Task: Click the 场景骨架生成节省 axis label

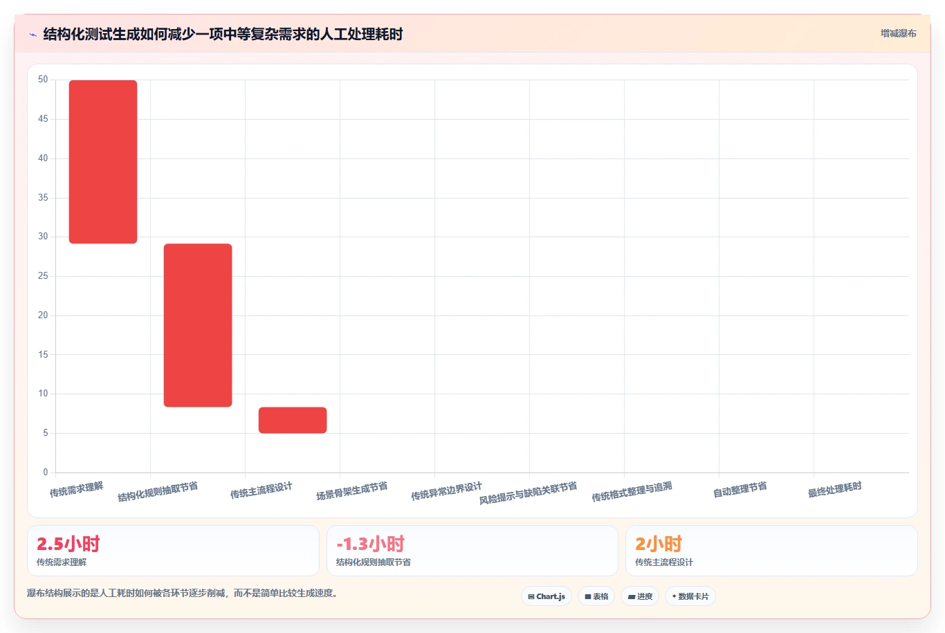Action: [x=351, y=491]
